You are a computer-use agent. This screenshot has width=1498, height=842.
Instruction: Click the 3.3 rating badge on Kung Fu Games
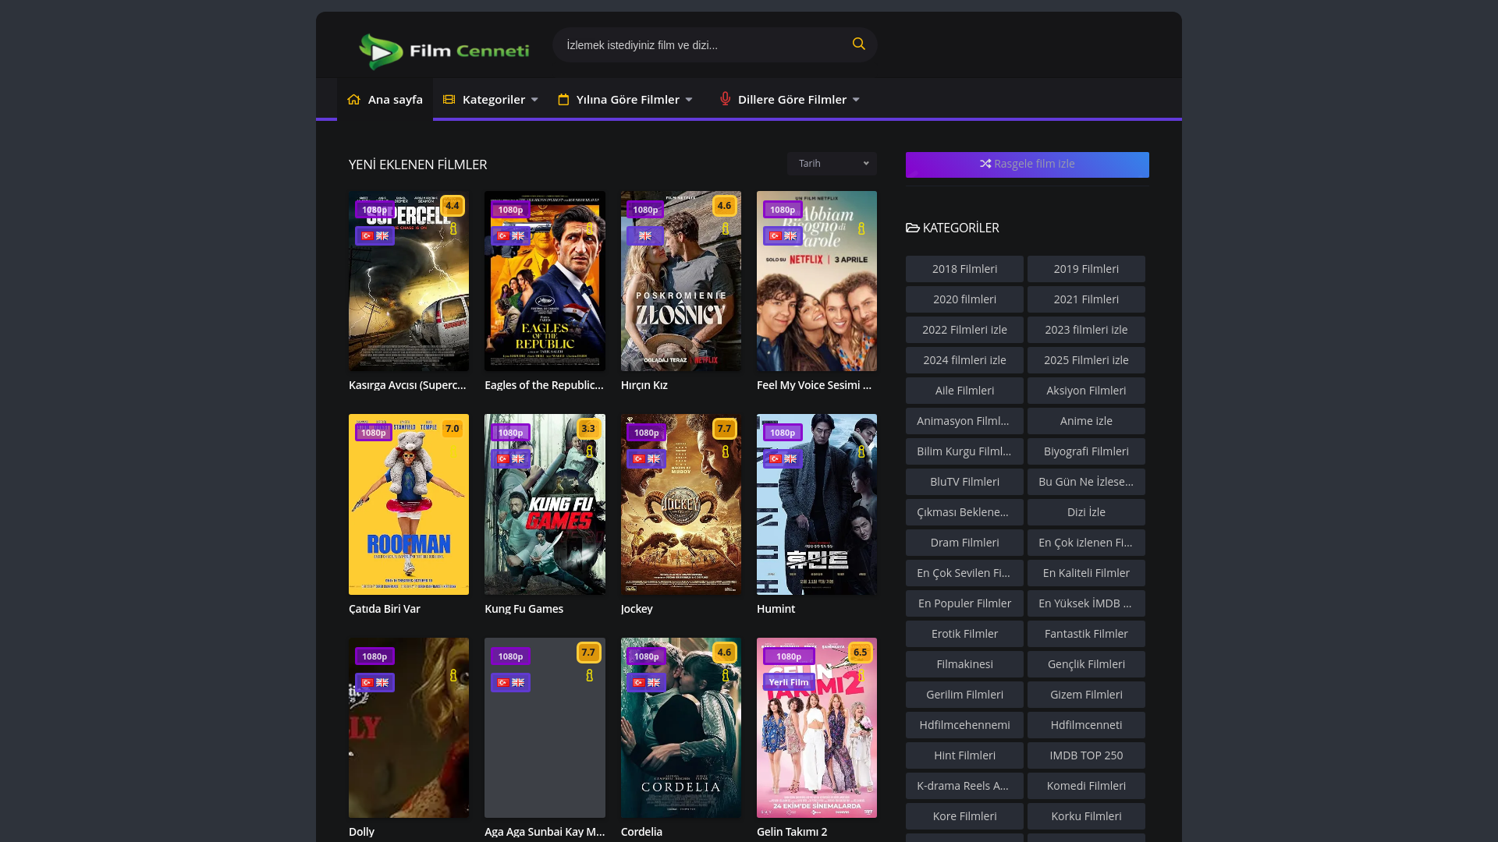(588, 429)
